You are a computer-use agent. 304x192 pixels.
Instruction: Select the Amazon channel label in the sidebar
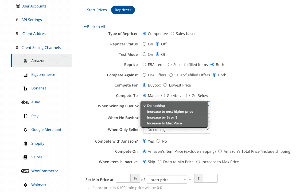(38, 61)
